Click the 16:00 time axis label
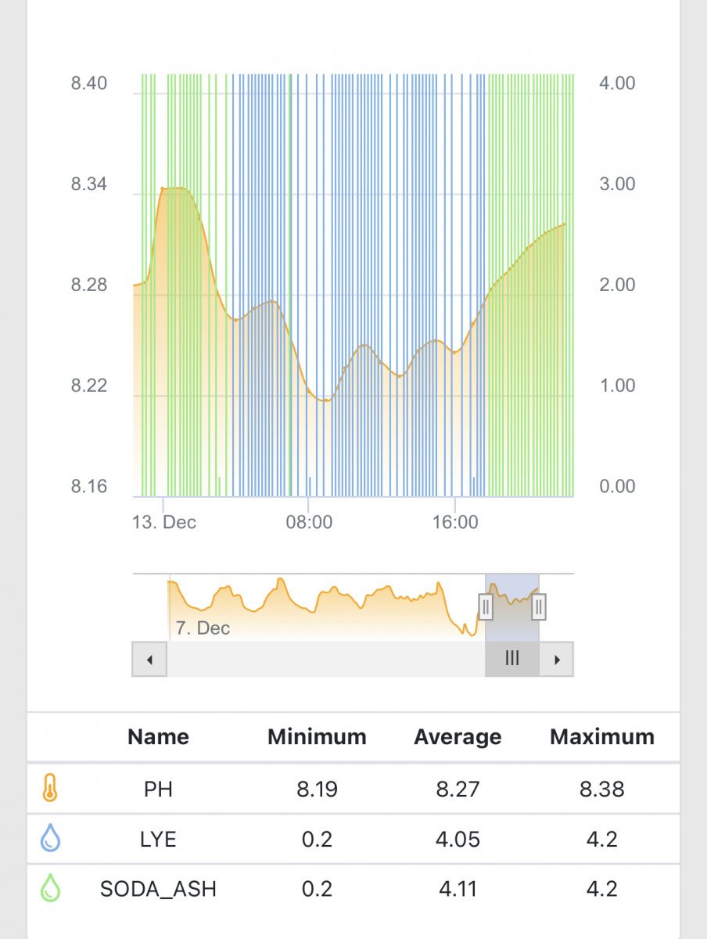This screenshot has width=707, height=939. pos(454,522)
